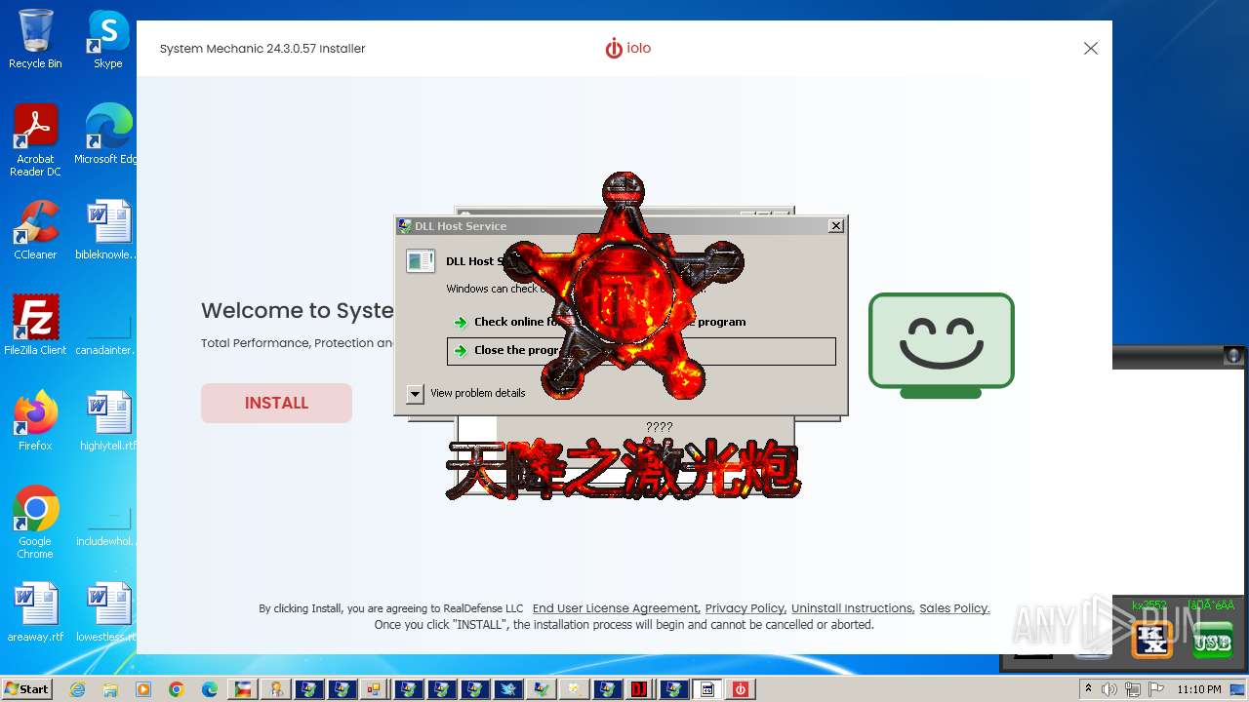Show hidden system tray icons
This screenshot has height=702, width=1249.
pos(1088,689)
